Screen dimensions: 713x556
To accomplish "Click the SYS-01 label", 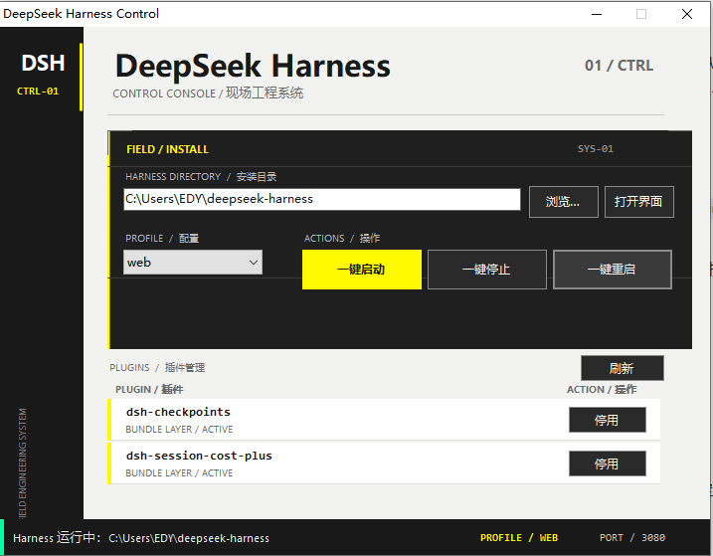I will 596,149.
